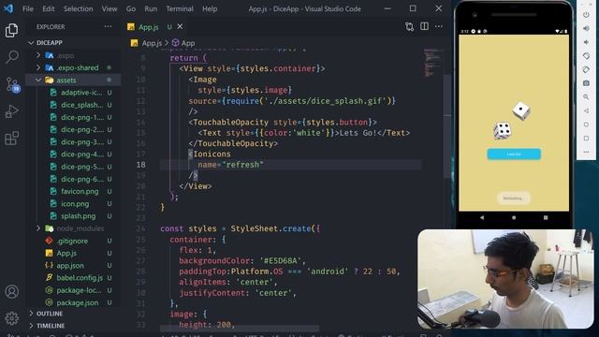The height and width of the screenshot is (337, 599).
Task: Click App.js in the breadcrumb
Action: point(152,43)
